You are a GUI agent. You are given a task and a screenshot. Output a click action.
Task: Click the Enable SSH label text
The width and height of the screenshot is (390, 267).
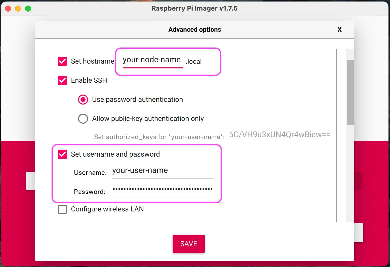89,80
